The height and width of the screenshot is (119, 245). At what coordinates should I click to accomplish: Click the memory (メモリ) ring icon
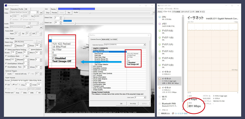click(x=160, y=24)
